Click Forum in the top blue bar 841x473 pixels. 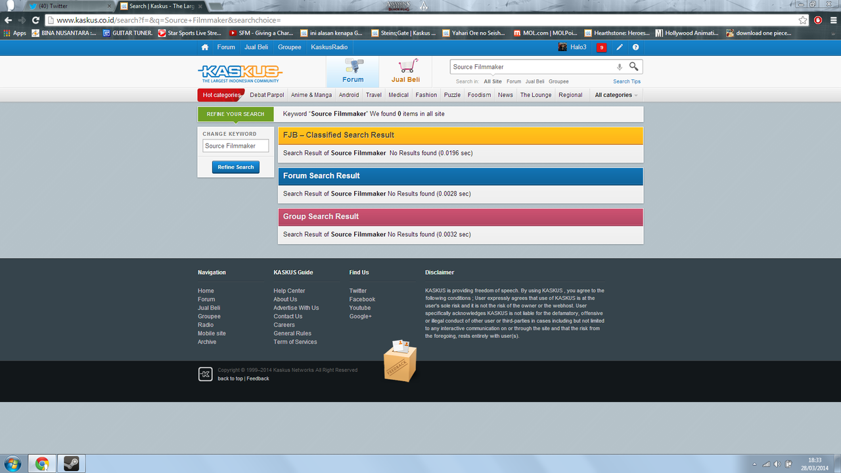[226, 47]
